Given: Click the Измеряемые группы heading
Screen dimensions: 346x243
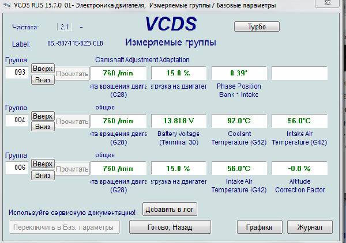Looking at the screenshot, I should 171,42.
